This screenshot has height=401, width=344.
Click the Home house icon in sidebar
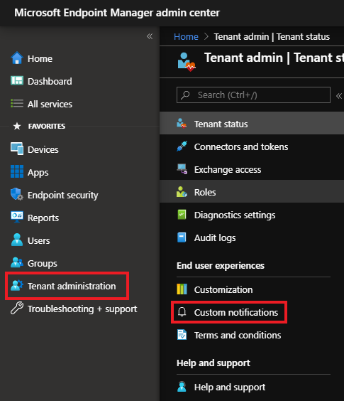tap(17, 58)
